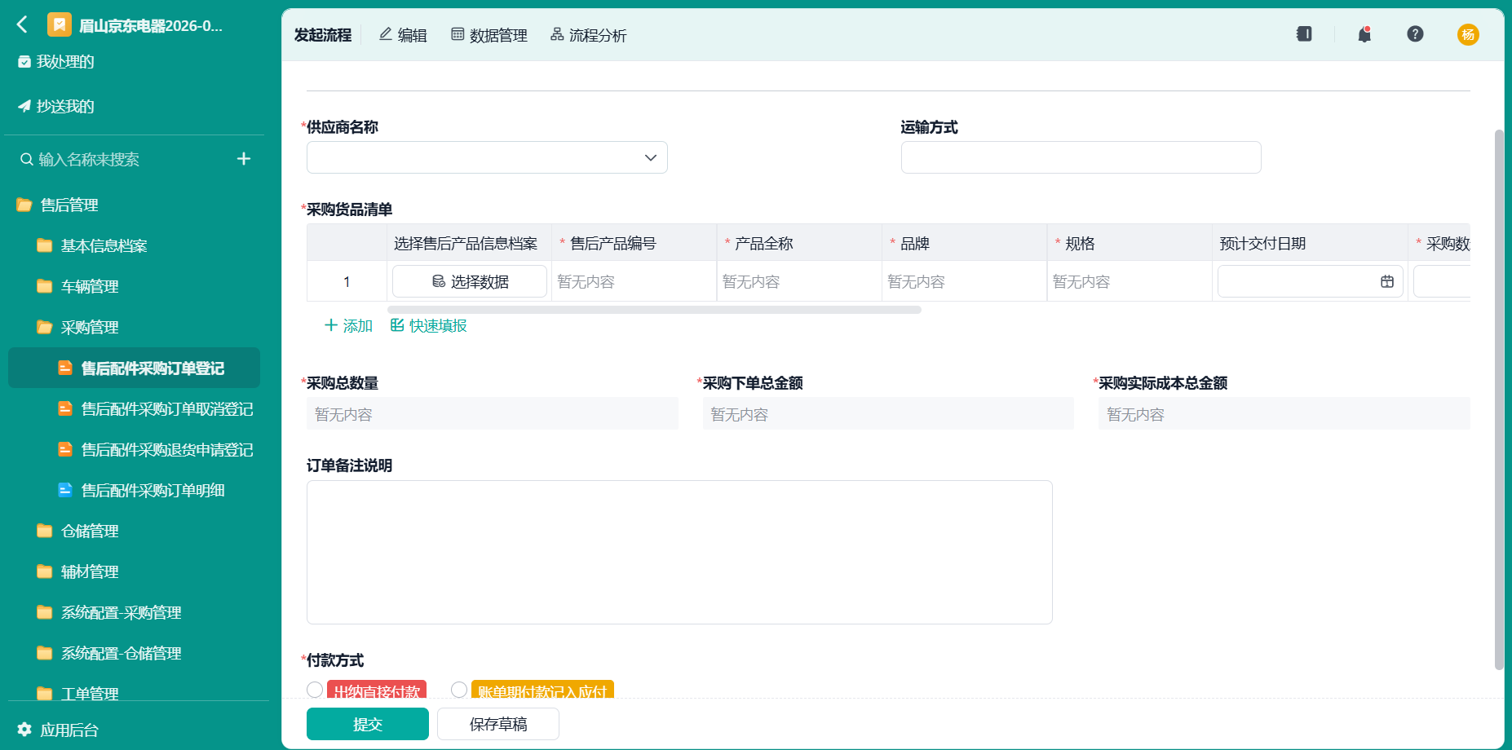
Task: Open the notebook icon in header
Action: (x=1304, y=33)
